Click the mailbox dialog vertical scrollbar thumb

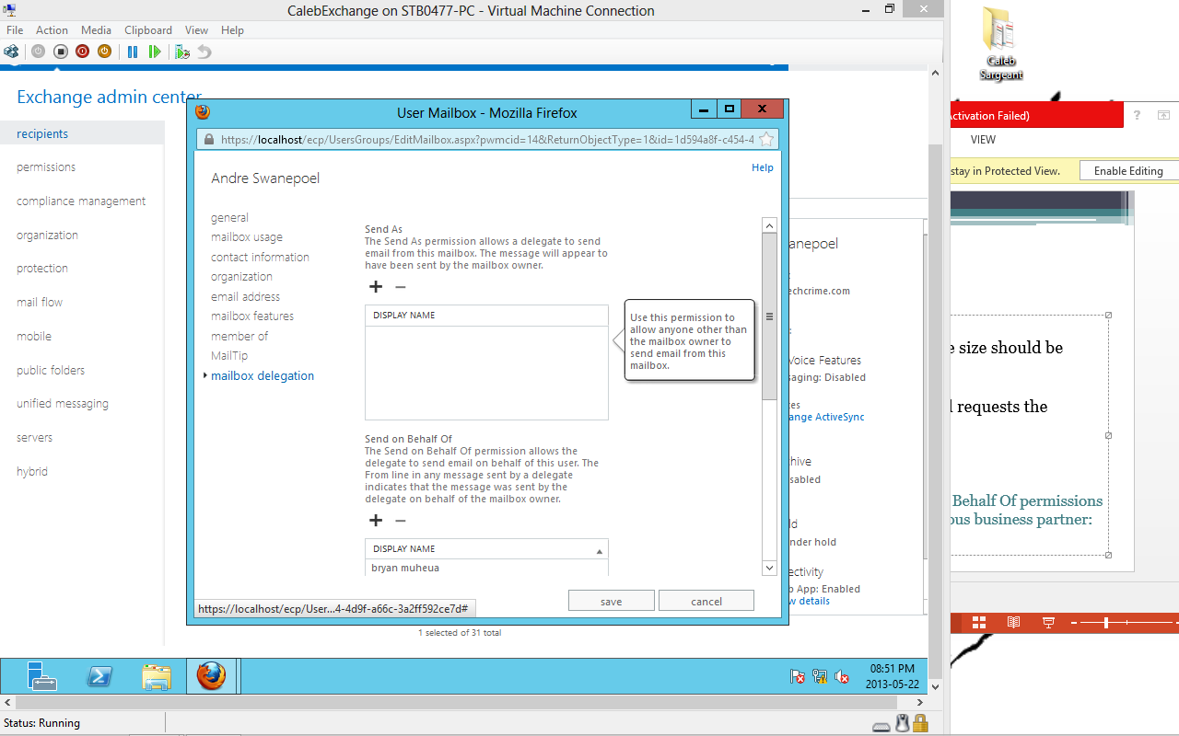coord(770,316)
